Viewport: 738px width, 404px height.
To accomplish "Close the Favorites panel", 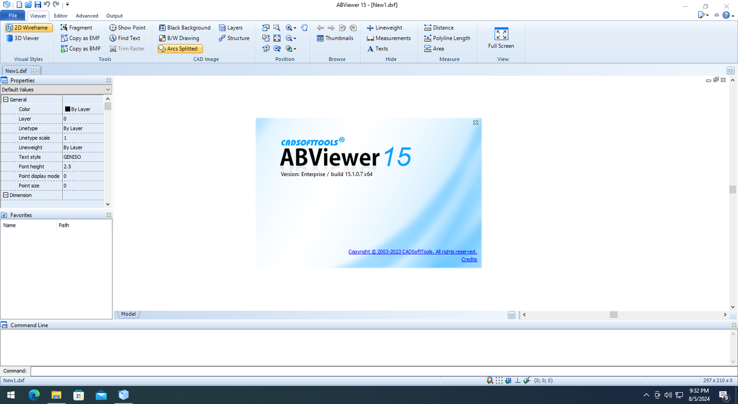I will click(108, 215).
